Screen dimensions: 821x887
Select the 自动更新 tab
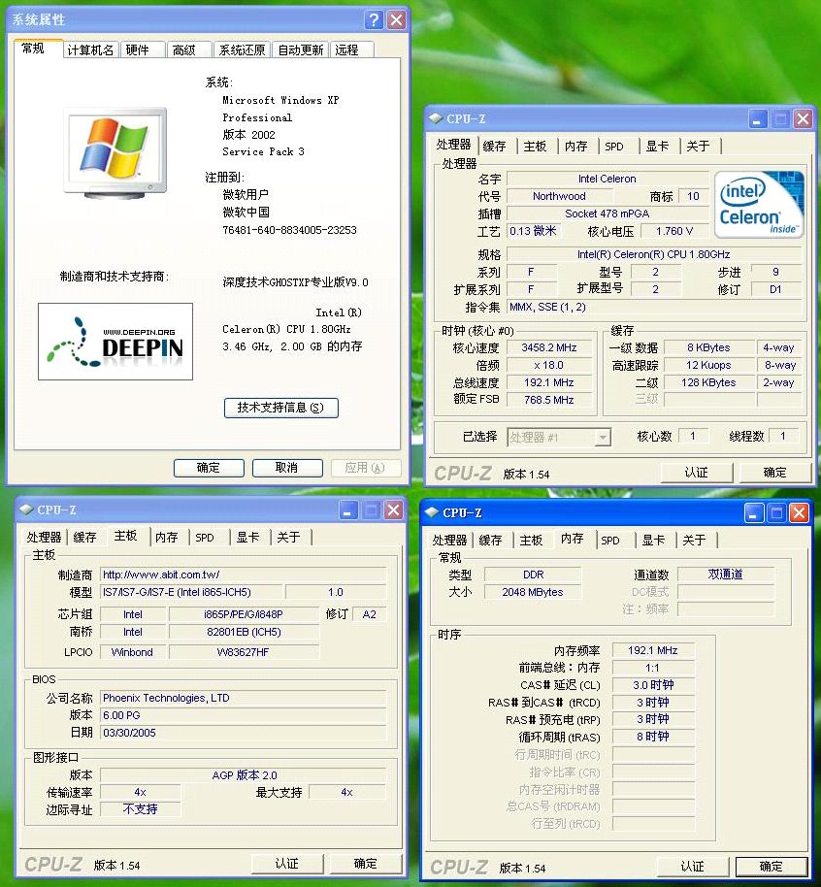tap(300, 49)
